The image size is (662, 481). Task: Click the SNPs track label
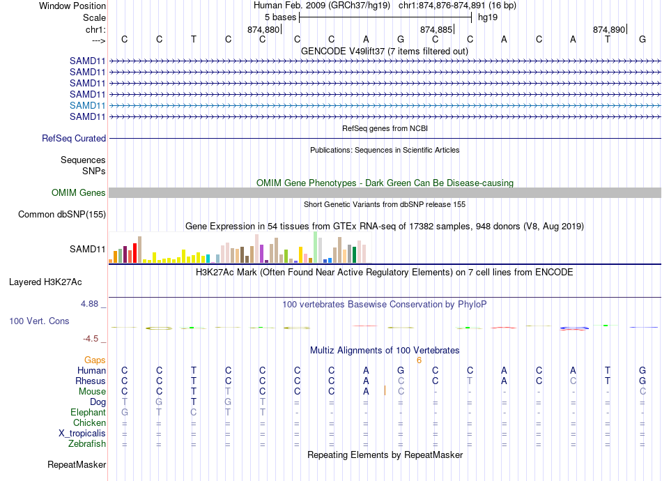[94, 171]
